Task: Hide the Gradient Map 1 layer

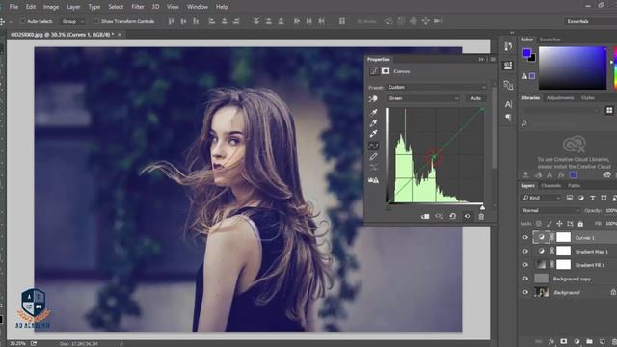Action: click(524, 251)
